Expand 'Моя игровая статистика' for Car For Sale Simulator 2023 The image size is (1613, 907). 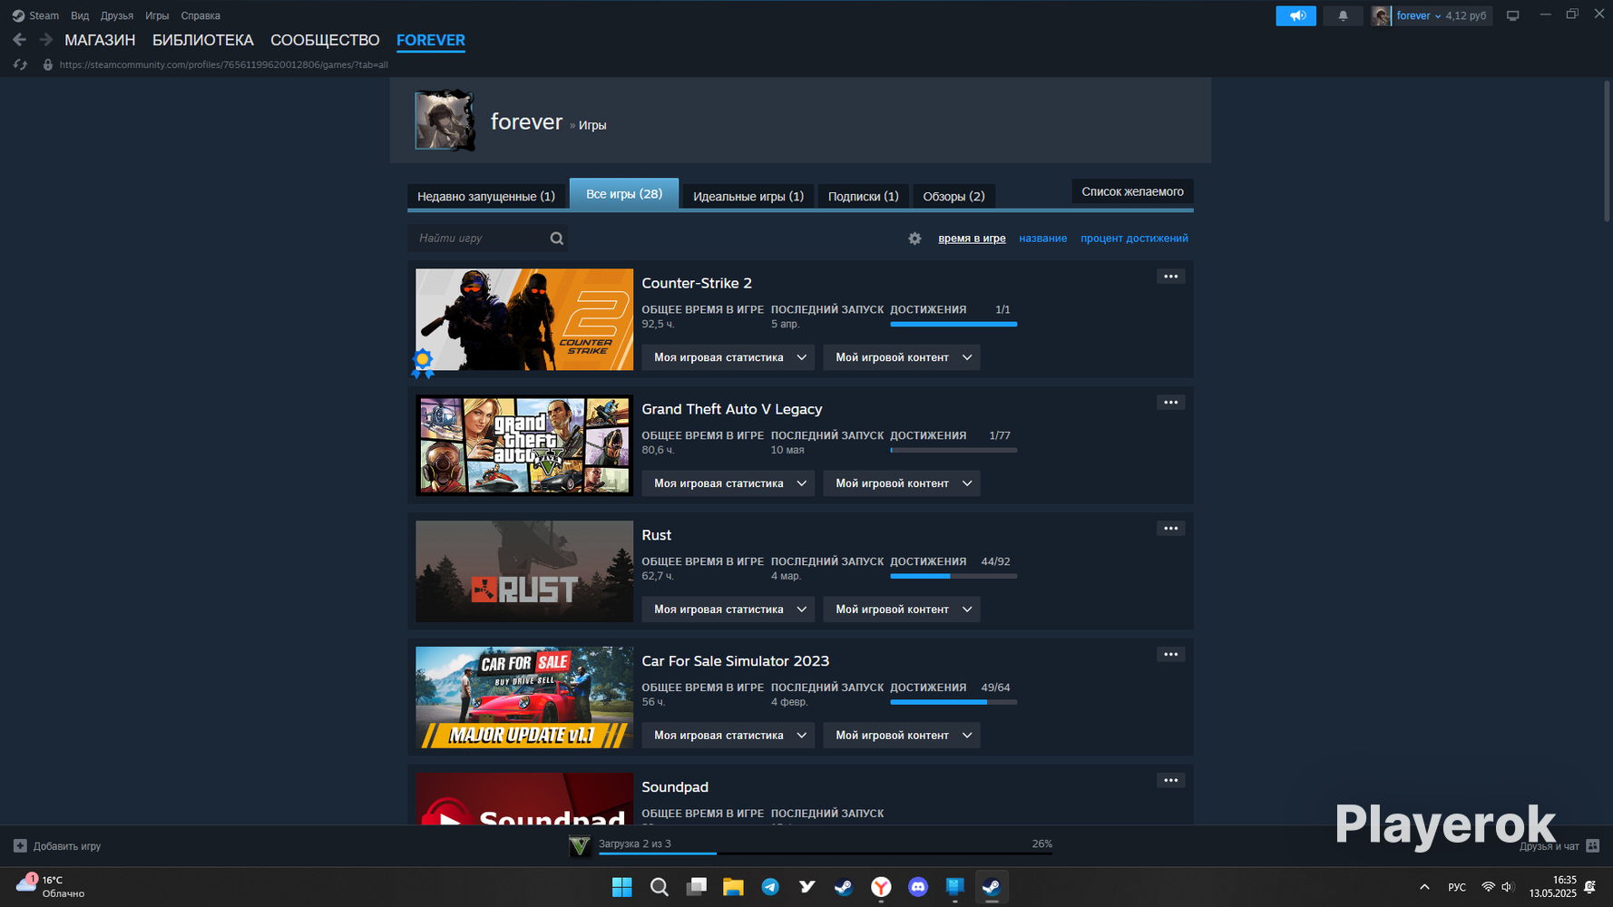[x=728, y=736]
